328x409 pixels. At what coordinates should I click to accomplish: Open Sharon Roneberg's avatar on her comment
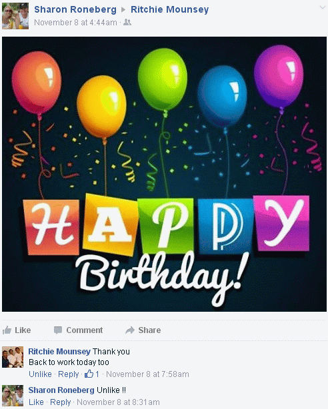tap(13, 396)
